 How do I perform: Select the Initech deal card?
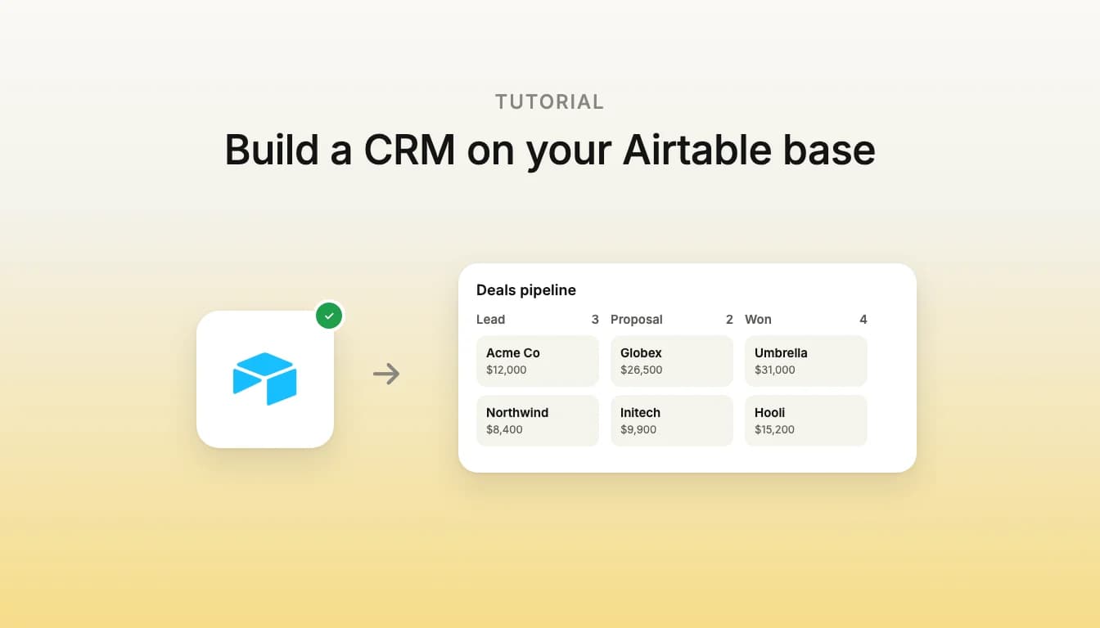[x=672, y=420]
